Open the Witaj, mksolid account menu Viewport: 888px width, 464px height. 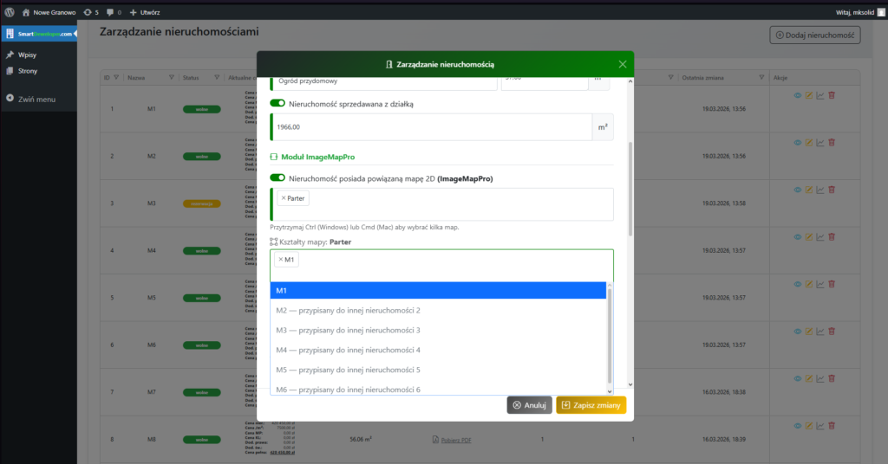coord(860,12)
